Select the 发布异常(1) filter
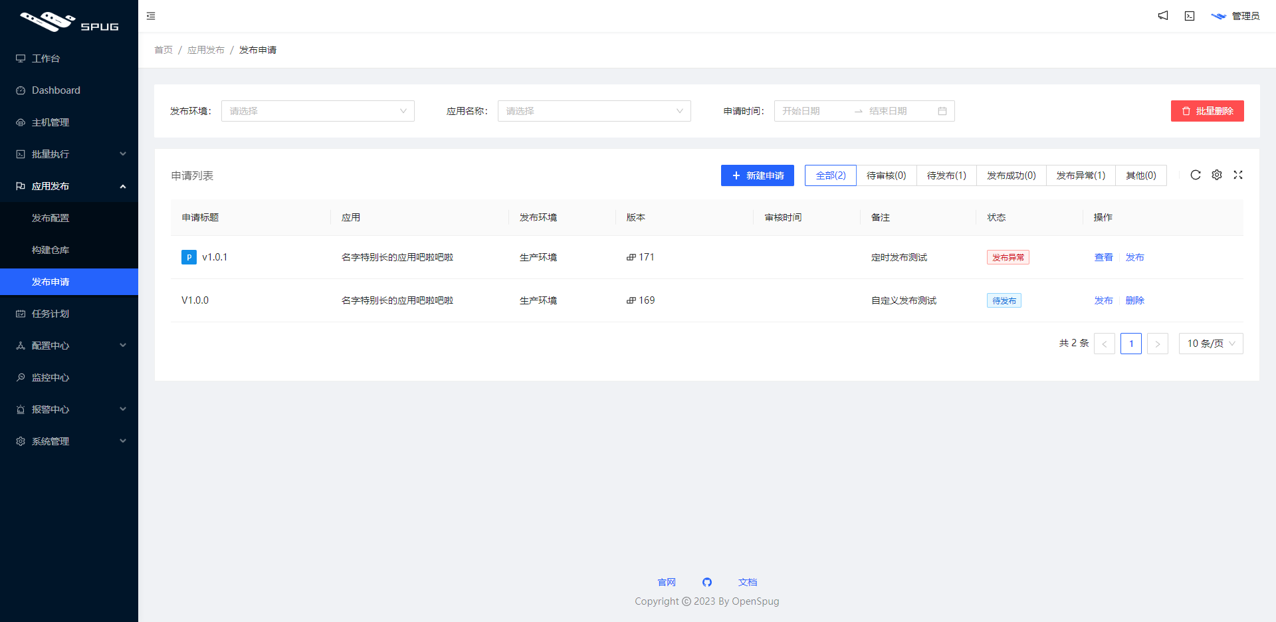Viewport: 1276px width, 622px height. (x=1081, y=175)
